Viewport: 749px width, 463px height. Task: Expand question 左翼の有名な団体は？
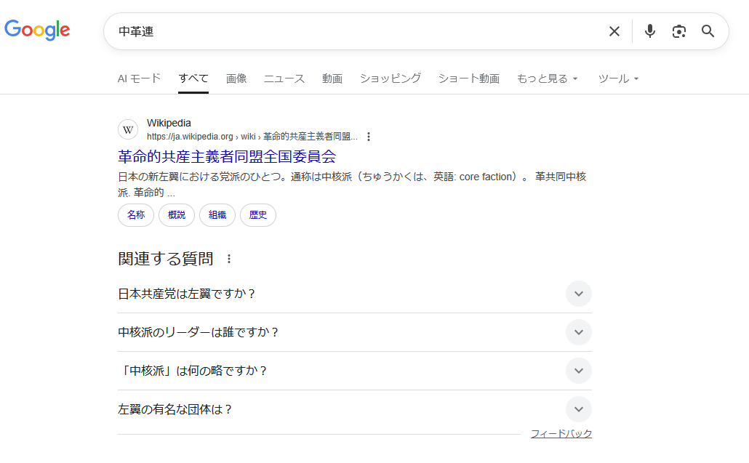578,409
